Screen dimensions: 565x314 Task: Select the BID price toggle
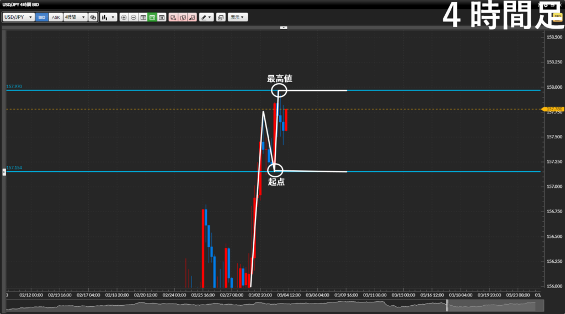(x=42, y=17)
